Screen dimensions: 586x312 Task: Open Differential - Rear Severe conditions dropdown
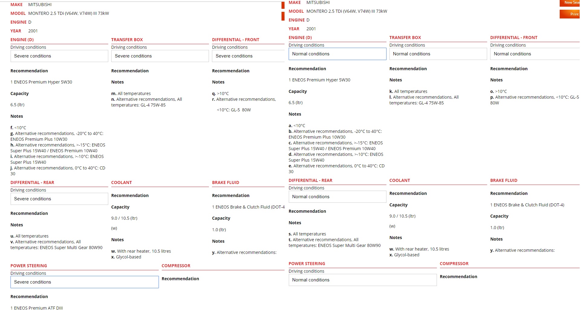point(59,199)
